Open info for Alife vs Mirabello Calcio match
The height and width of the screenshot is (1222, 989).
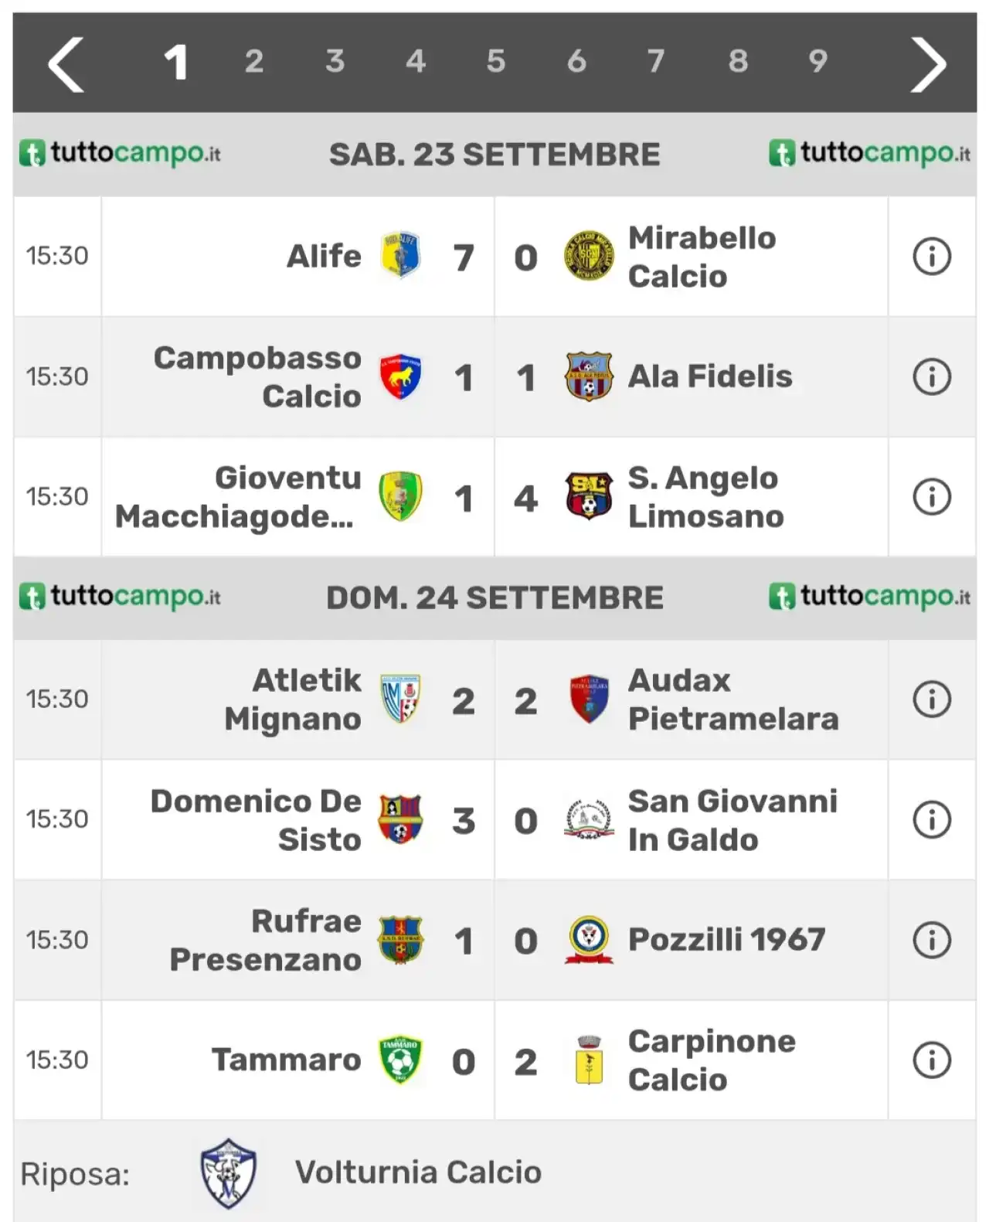click(932, 257)
